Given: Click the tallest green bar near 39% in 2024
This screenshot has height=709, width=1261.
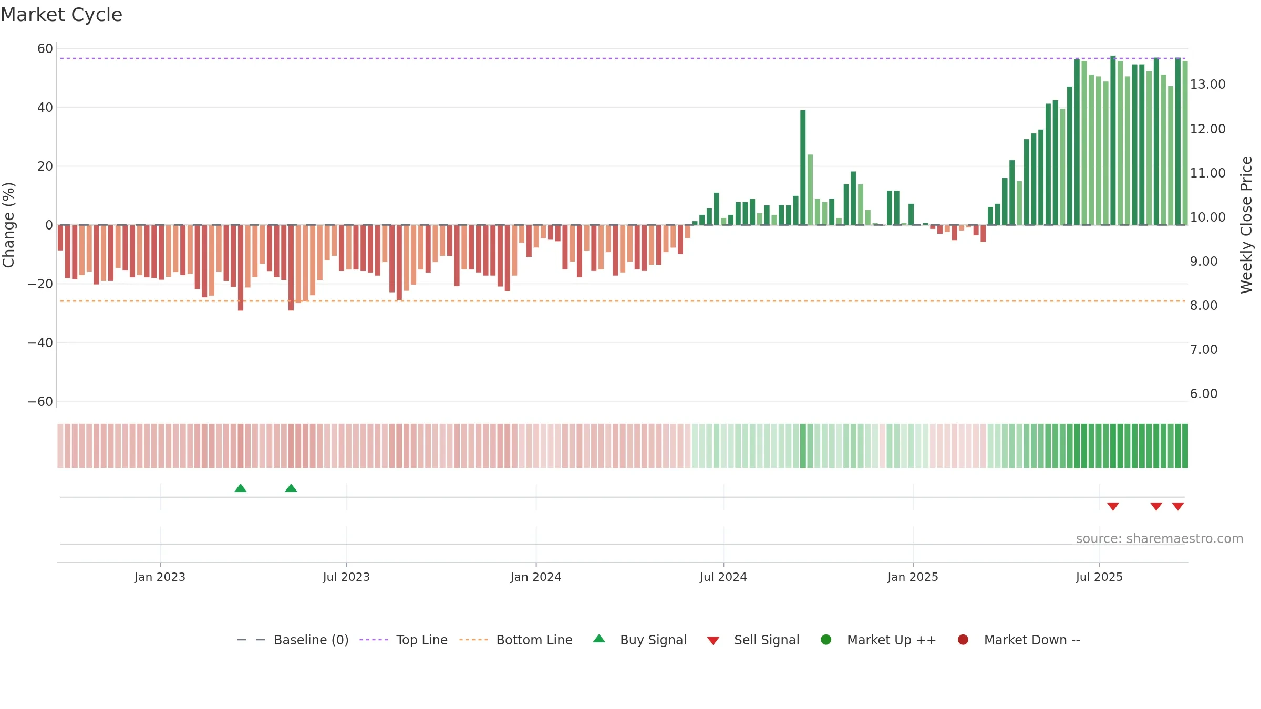Looking at the screenshot, I should coord(803,168).
